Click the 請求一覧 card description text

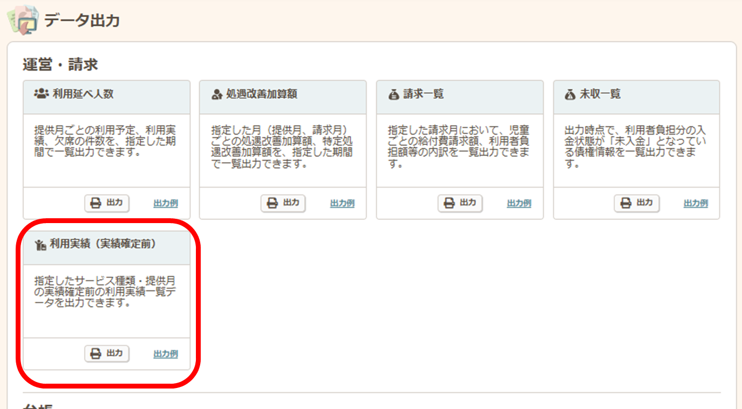coord(459,147)
